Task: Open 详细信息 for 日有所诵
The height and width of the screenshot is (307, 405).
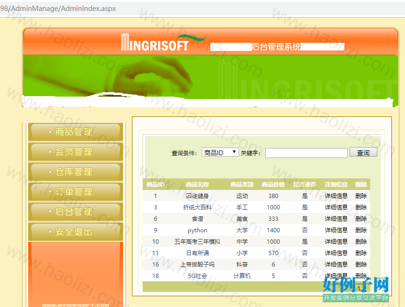Action: tap(336, 253)
